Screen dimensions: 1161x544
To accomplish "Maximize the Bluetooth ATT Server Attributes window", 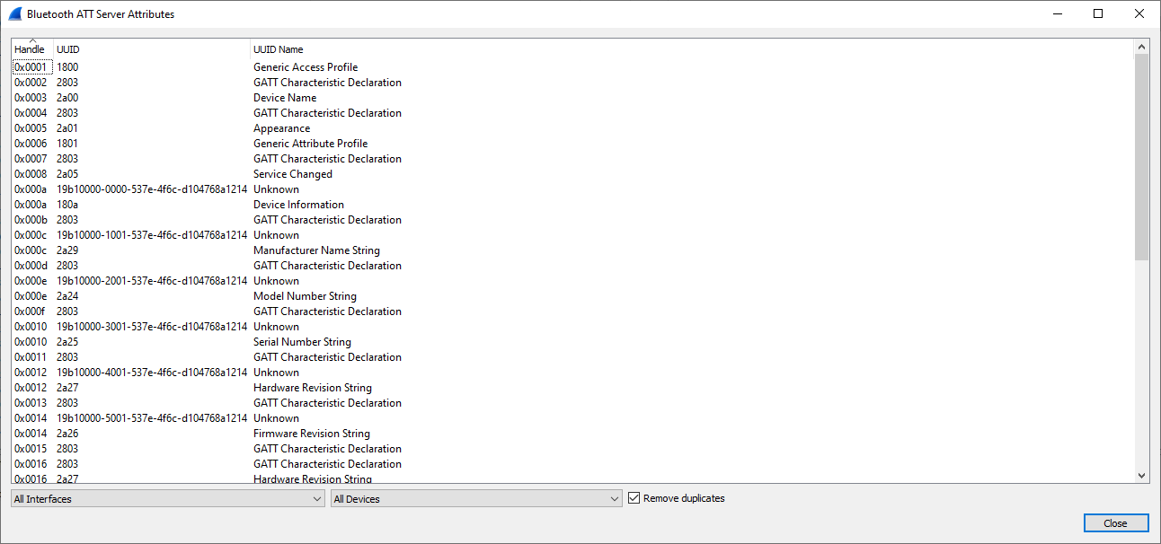I will 1098,13.
